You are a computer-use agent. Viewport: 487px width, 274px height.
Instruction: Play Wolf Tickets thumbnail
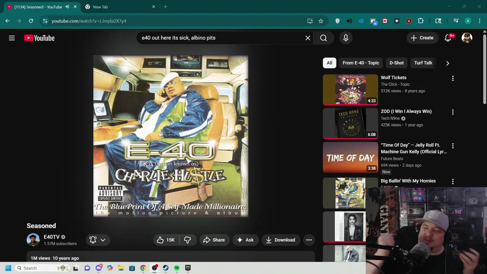350,90
